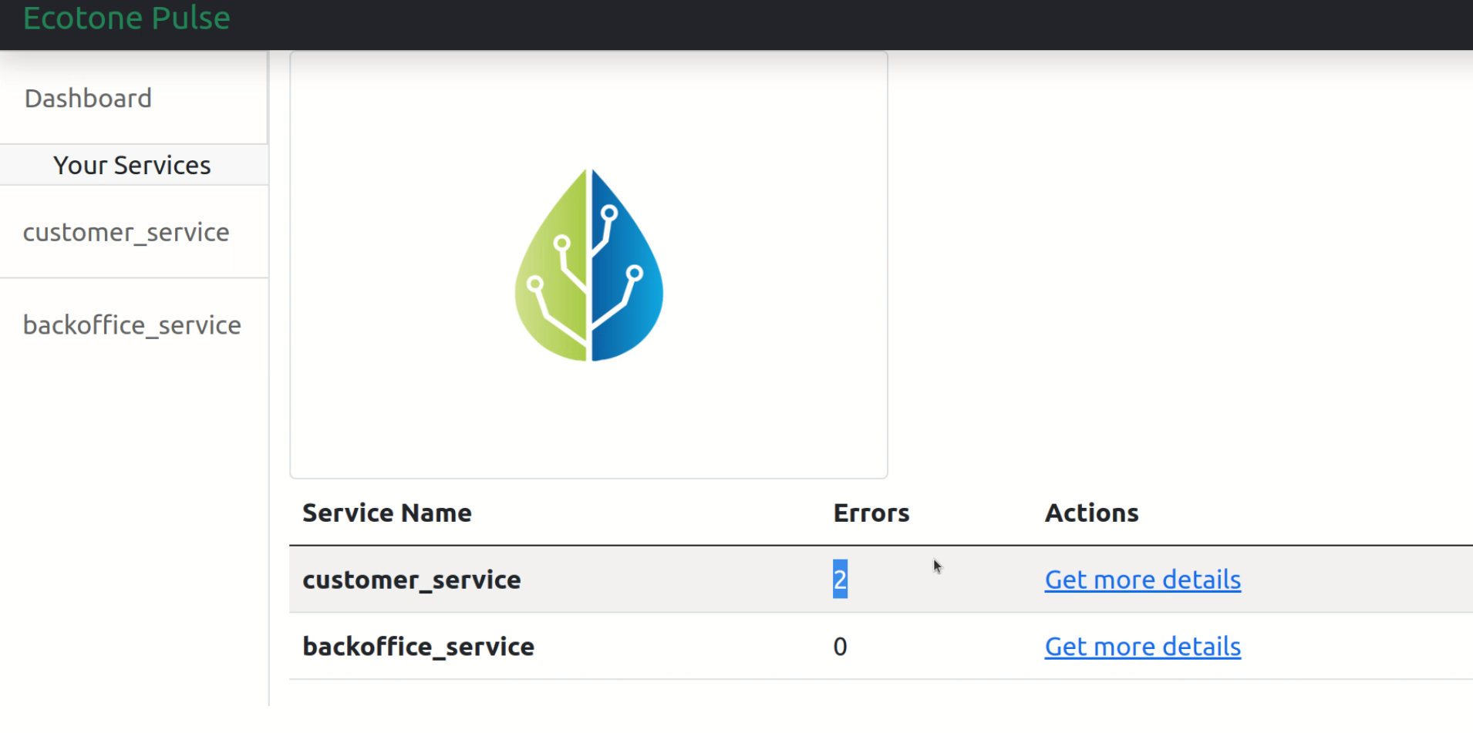Click the Ecotone leaf logo image
Screen dimensions: 1473x733
pyautogui.click(x=589, y=264)
